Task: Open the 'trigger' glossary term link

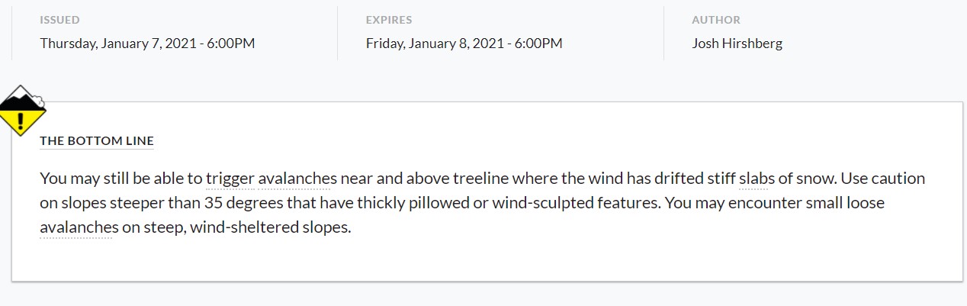Action: [x=230, y=179]
